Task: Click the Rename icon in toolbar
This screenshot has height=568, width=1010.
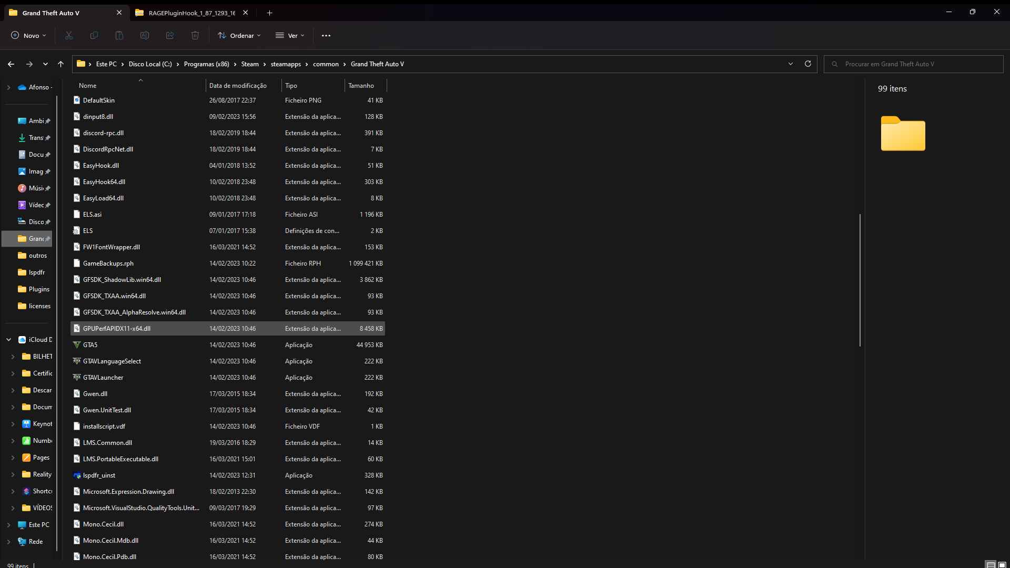Action: click(145, 35)
